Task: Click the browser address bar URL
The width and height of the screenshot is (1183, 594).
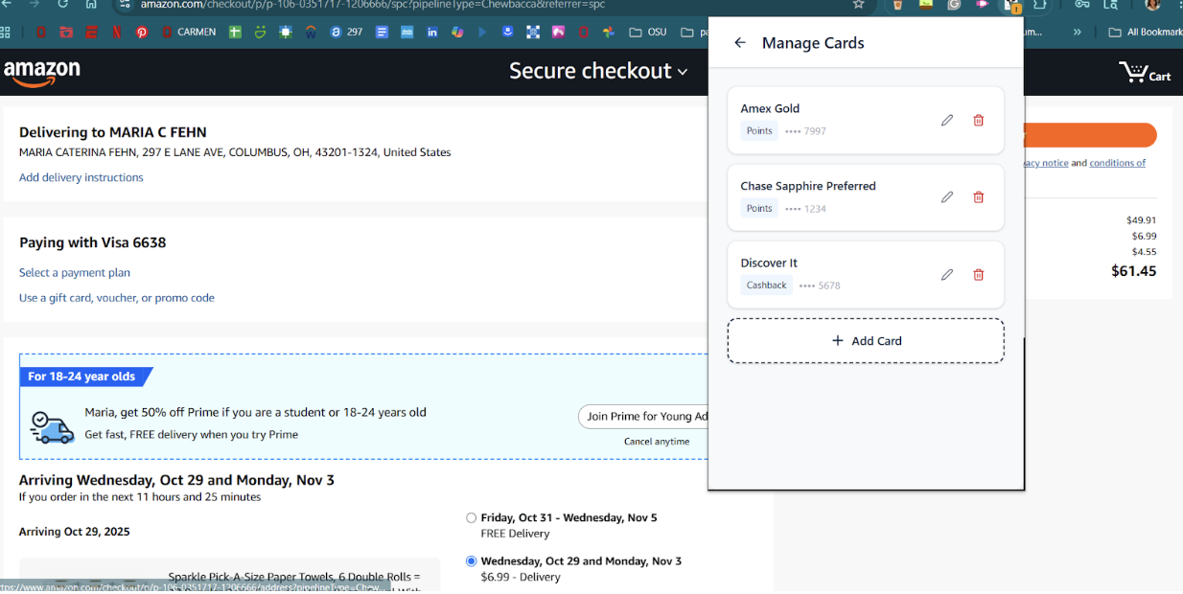Action: [374, 5]
